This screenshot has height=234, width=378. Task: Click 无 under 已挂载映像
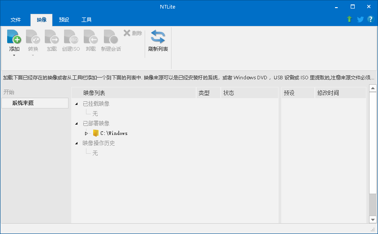(x=95, y=113)
